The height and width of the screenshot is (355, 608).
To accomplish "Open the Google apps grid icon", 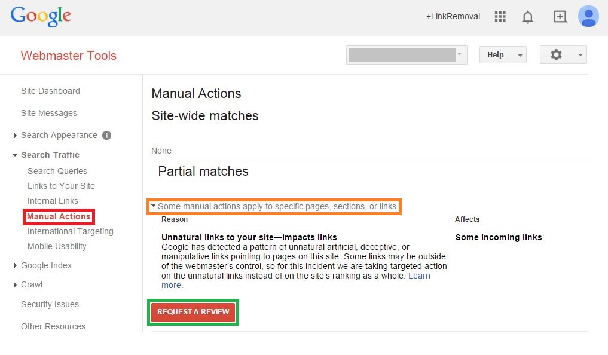I will coord(500,17).
